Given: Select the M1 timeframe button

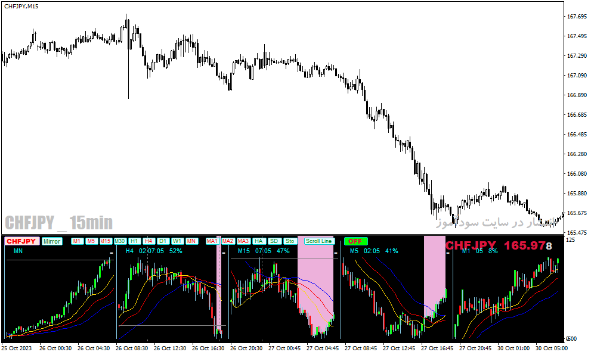Looking at the screenshot, I should (77, 241).
